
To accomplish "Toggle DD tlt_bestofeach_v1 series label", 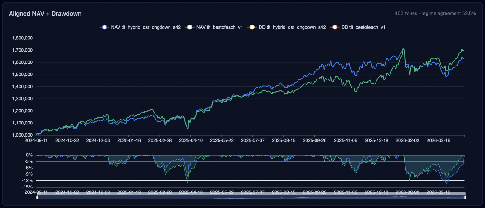I will point(363,27).
